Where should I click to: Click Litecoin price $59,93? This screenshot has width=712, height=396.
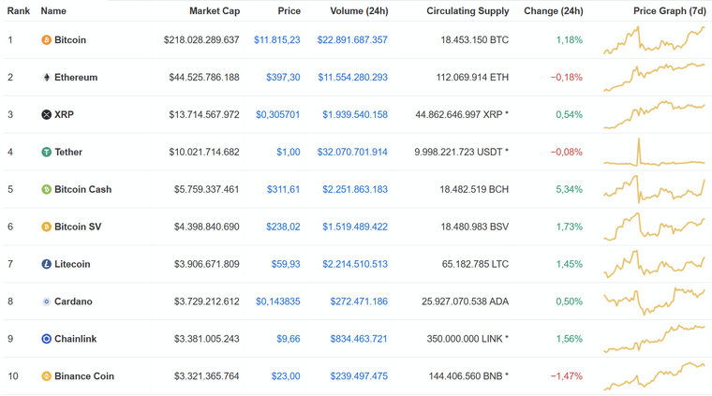click(x=286, y=264)
